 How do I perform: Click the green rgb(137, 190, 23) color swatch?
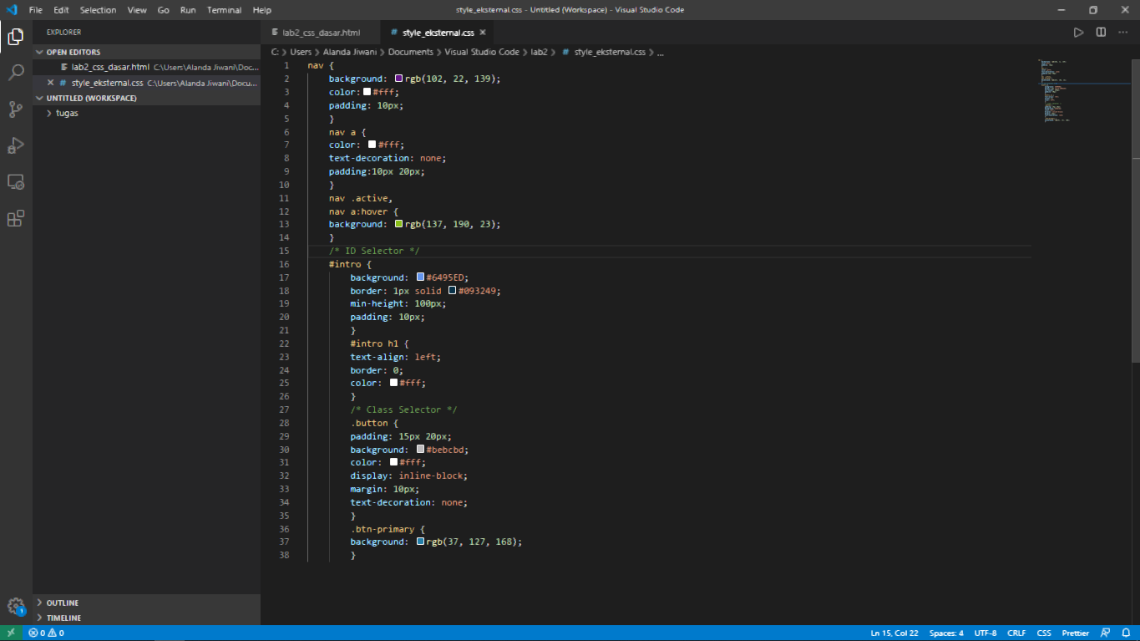click(x=398, y=224)
